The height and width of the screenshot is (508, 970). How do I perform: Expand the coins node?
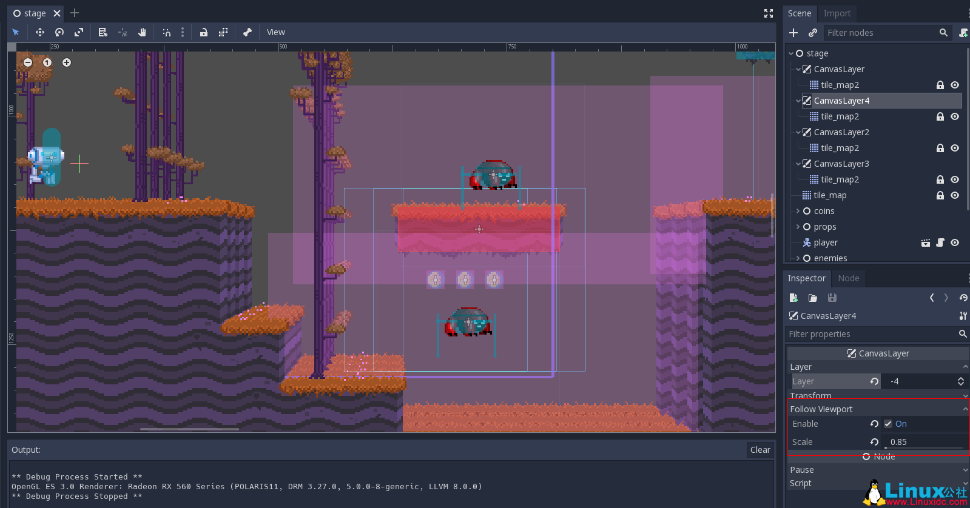[x=798, y=211]
